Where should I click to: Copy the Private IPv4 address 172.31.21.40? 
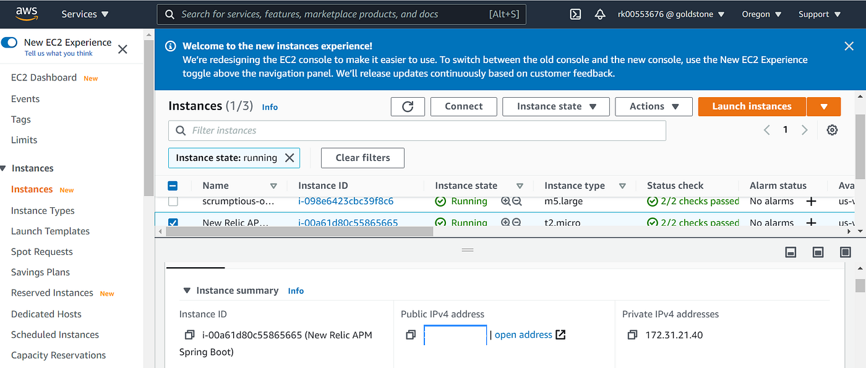(x=632, y=335)
